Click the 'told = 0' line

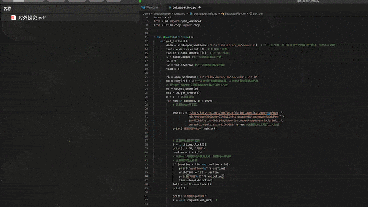tap(173, 69)
